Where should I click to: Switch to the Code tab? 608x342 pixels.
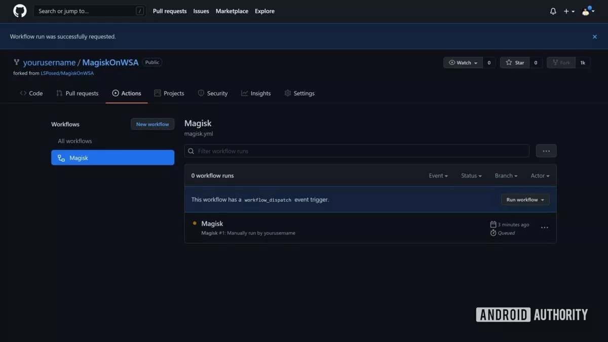click(31, 93)
